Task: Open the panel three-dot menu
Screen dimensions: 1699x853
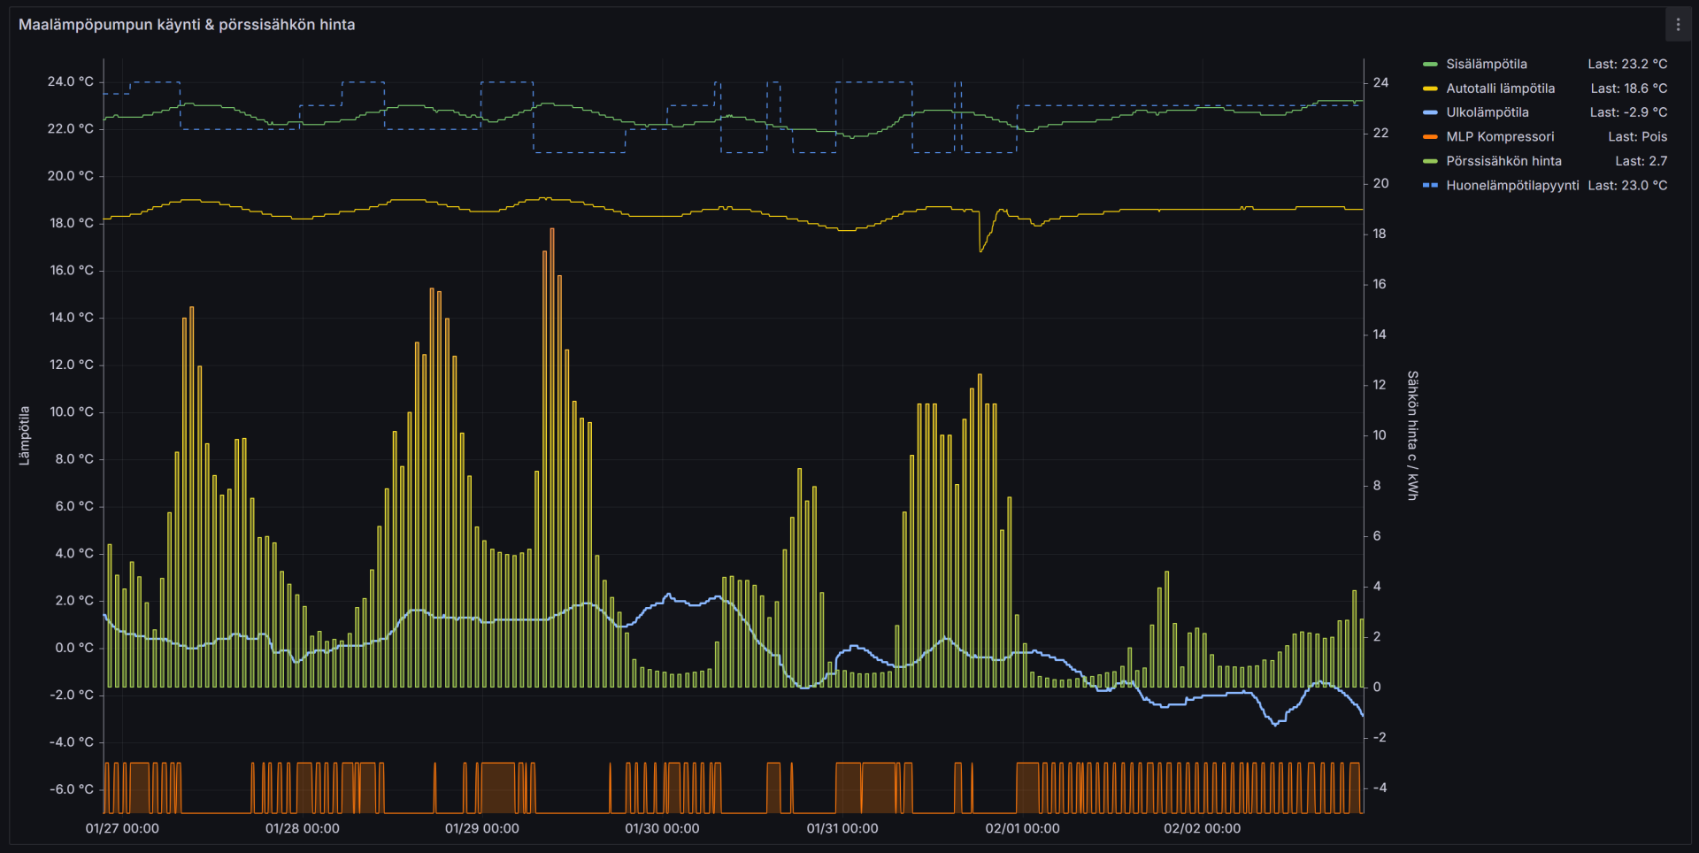Action: click(1678, 25)
